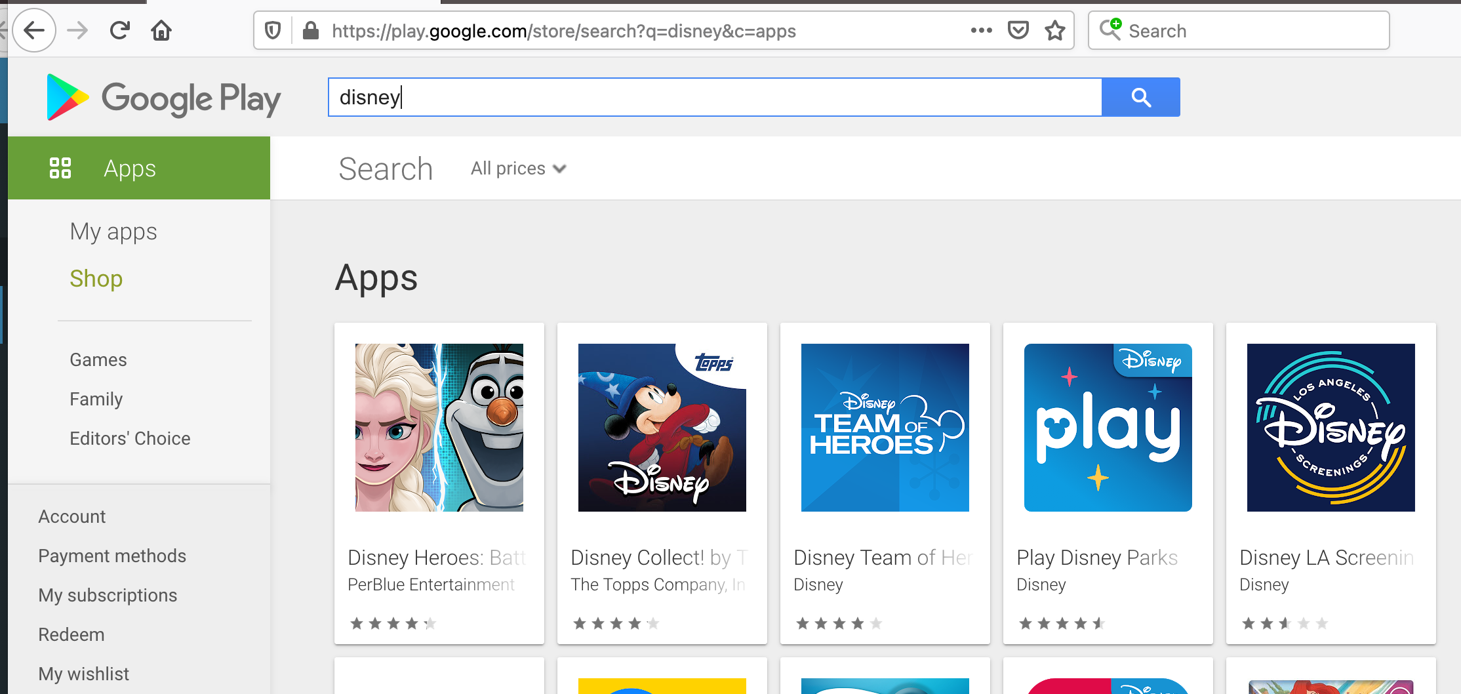Reload the current page
The image size is (1461, 694).
(x=119, y=30)
